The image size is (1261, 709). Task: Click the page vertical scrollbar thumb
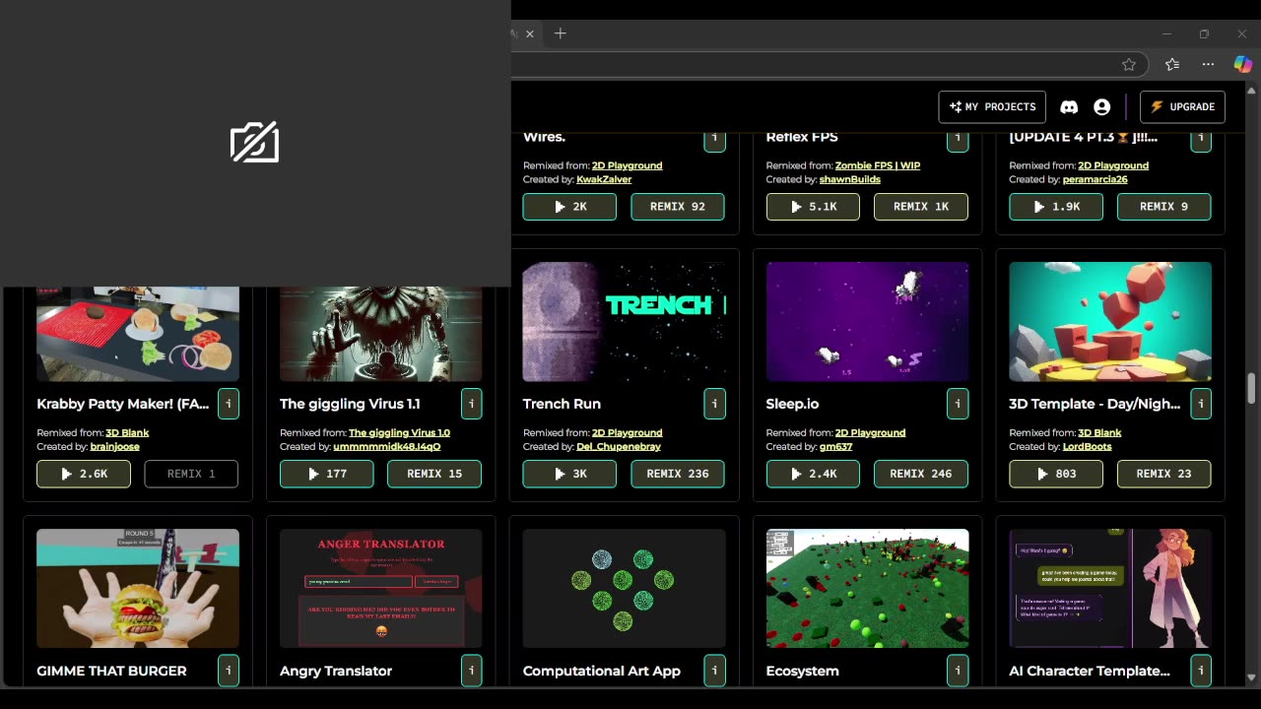click(1252, 388)
